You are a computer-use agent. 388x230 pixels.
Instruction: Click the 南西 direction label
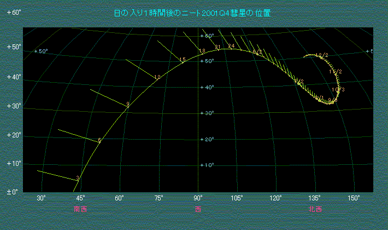pyautogui.click(x=80, y=209)
